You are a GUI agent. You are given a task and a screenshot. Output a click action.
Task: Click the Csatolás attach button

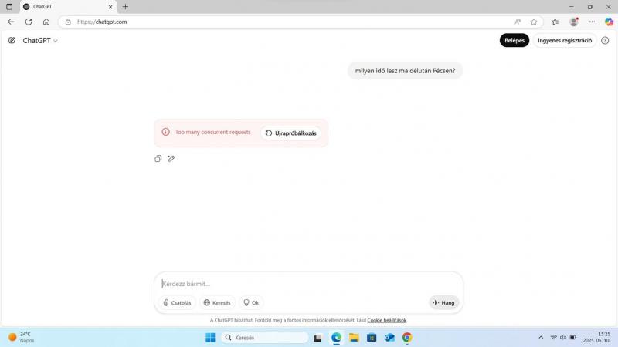(x=177, y=302)
